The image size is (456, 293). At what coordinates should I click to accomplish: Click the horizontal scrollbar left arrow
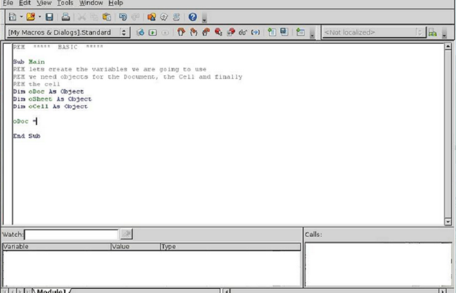pyautogui.click(x=226, y=291)
